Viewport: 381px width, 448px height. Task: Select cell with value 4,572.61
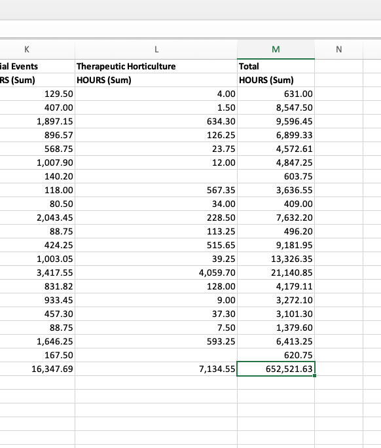tap(276, 149)
